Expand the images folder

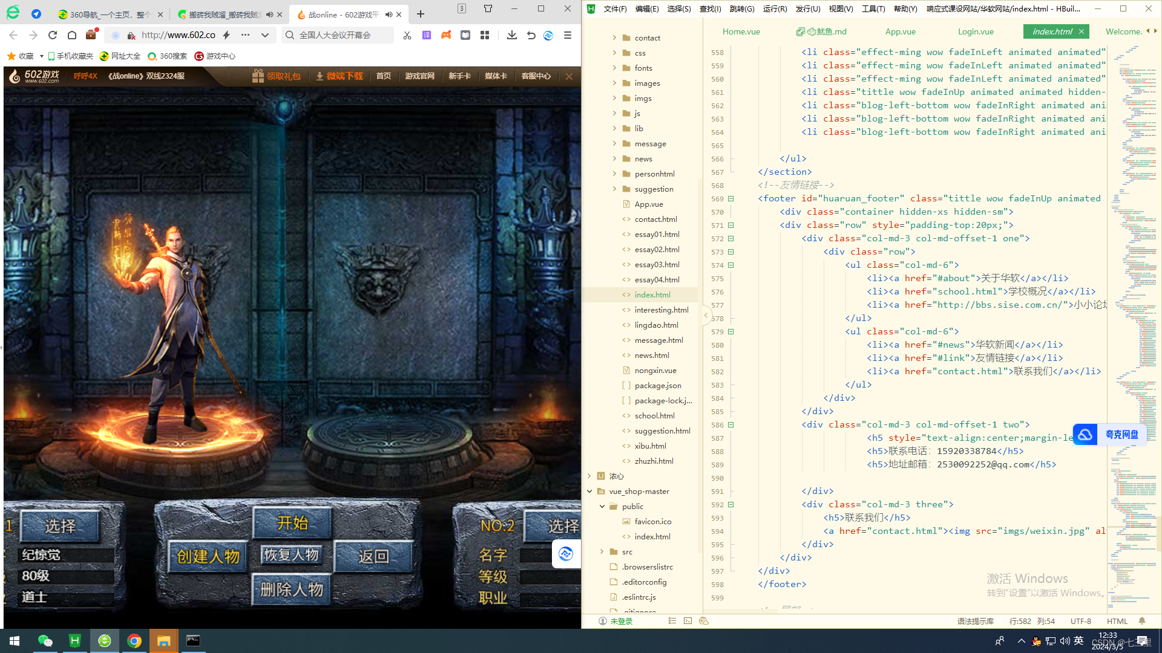(614, 83)
